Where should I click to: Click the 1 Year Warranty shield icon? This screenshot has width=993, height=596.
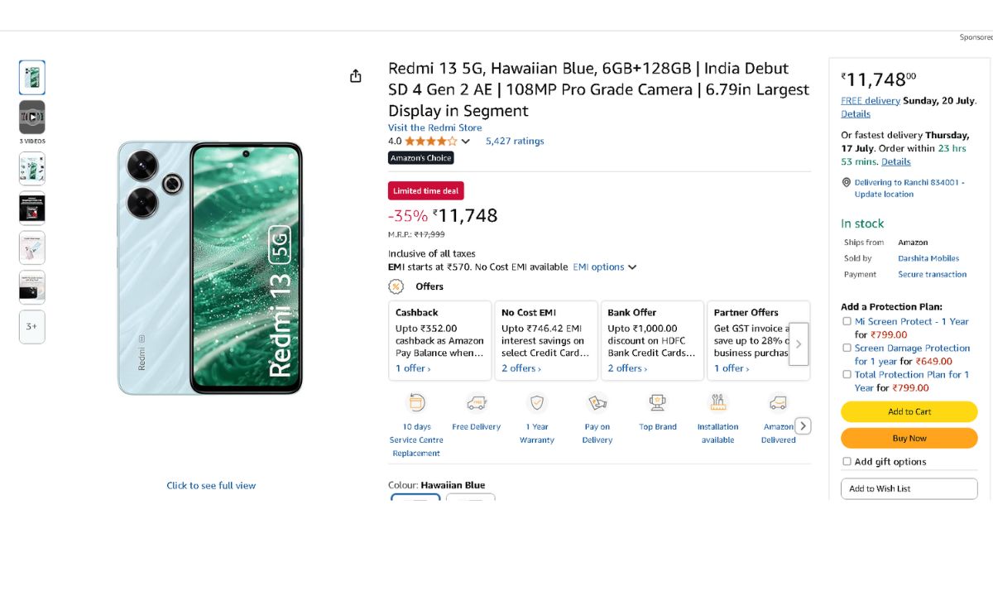point(537,403)
